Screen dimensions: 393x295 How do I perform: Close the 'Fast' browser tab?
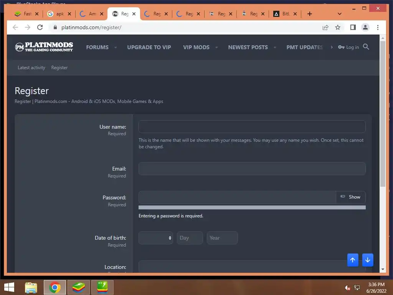[37, 14]
